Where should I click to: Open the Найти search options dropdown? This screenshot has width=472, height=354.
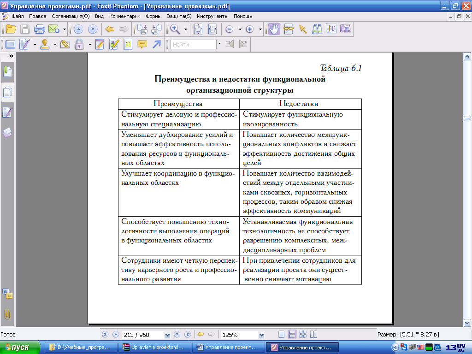[219, 44]
